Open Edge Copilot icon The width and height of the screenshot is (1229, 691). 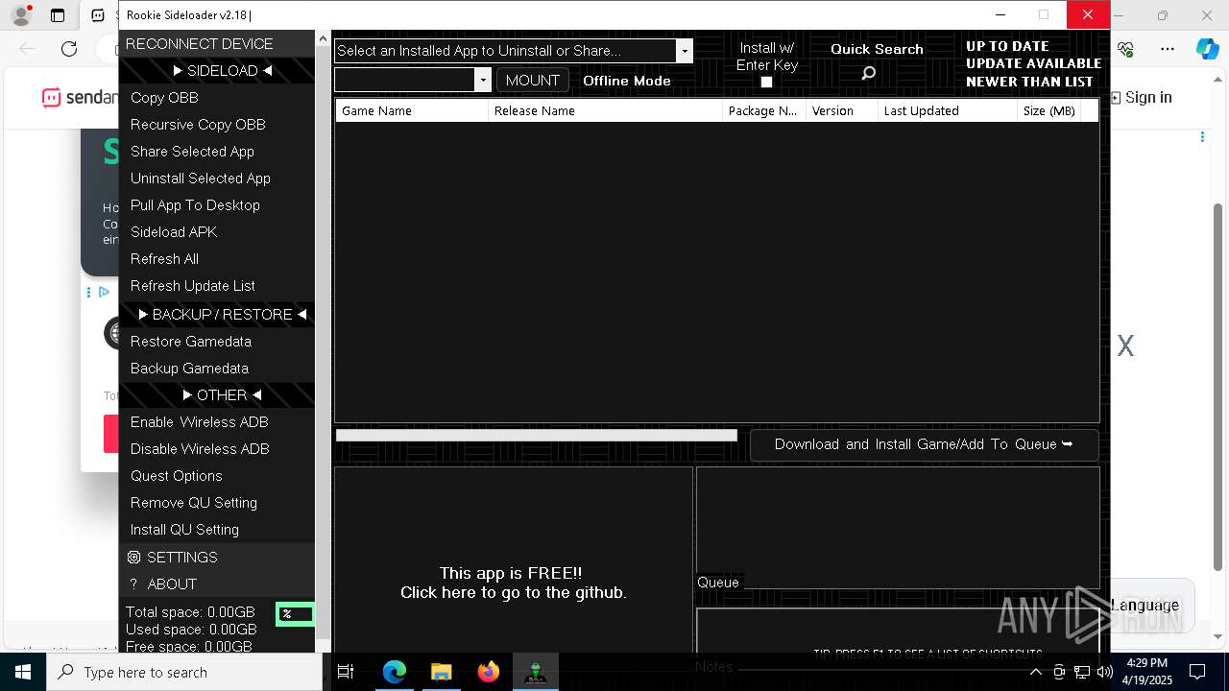pos(1207,49)
